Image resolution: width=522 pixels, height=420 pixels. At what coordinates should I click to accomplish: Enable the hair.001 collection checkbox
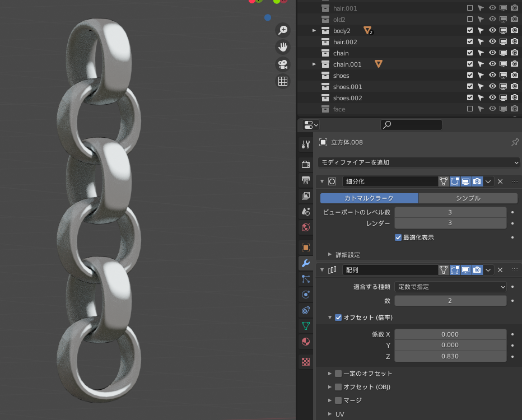point(470,8)
